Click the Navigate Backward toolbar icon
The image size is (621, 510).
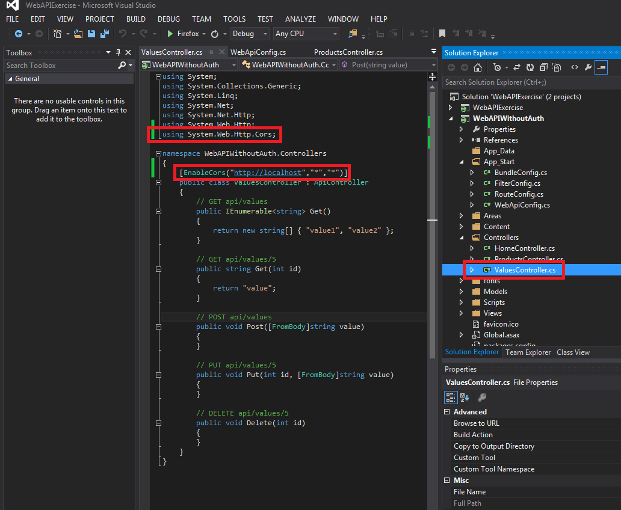18,34
